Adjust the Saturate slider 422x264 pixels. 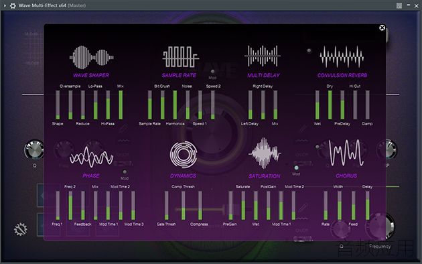[243, 205]
